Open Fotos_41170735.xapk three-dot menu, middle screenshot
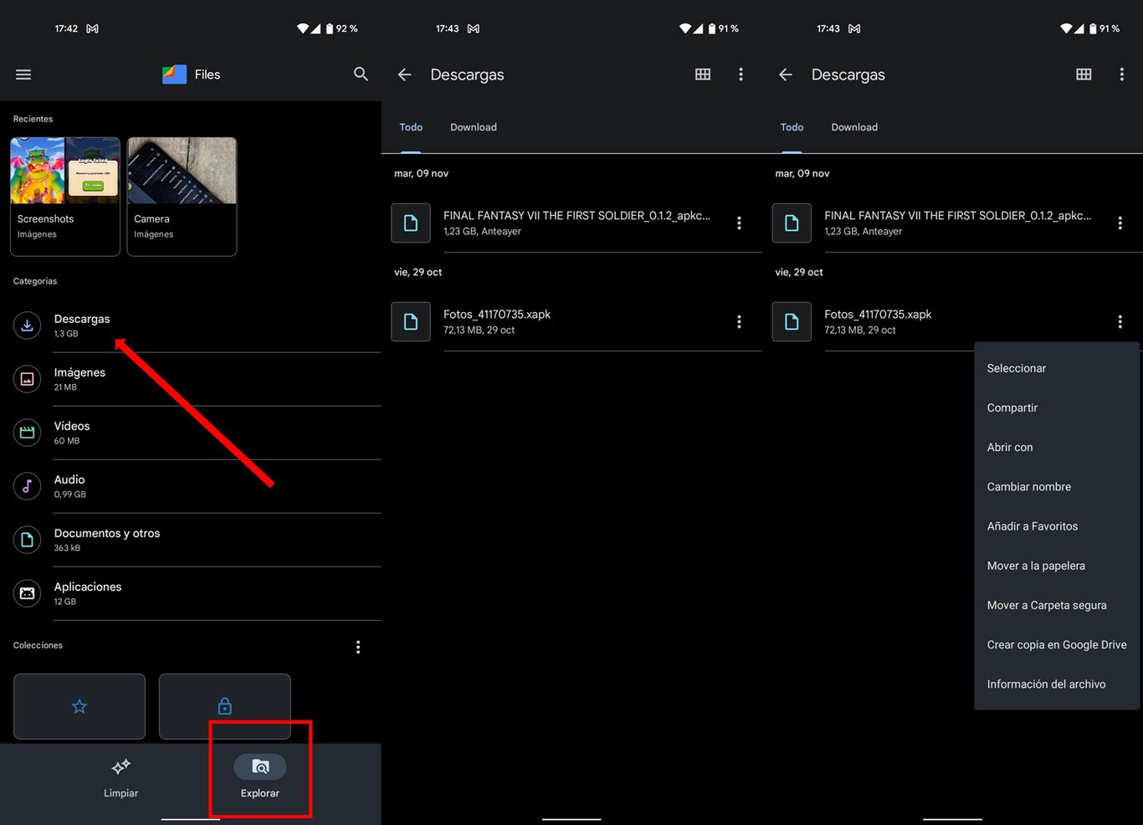Screen dimensions: 1143x825 (739, 321)
